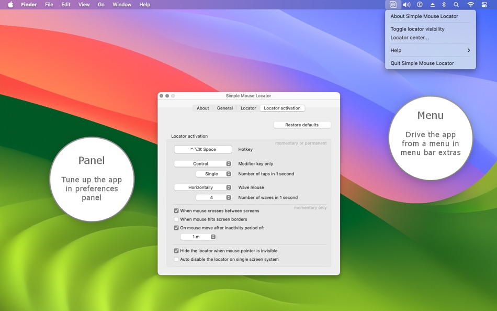Screen dimensions: 497x311
Task: Open the volume icon in menu bar
Action: tap(406, 4)
